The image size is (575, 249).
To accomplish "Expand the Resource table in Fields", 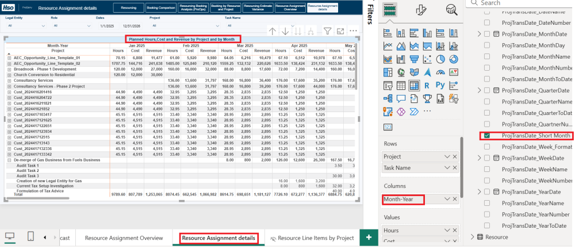I will pos(473,237).
